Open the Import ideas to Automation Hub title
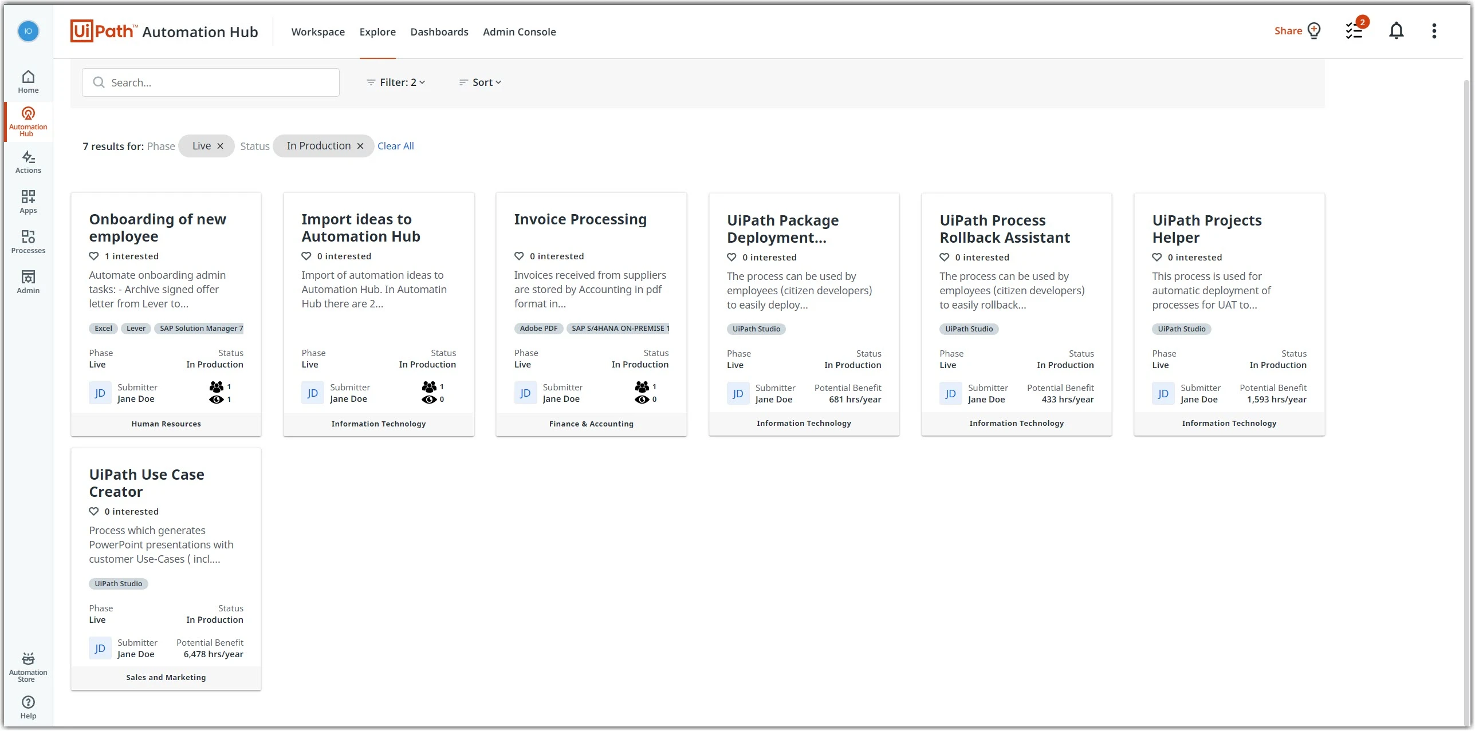 pyautogui.click(x=361, y=228)
